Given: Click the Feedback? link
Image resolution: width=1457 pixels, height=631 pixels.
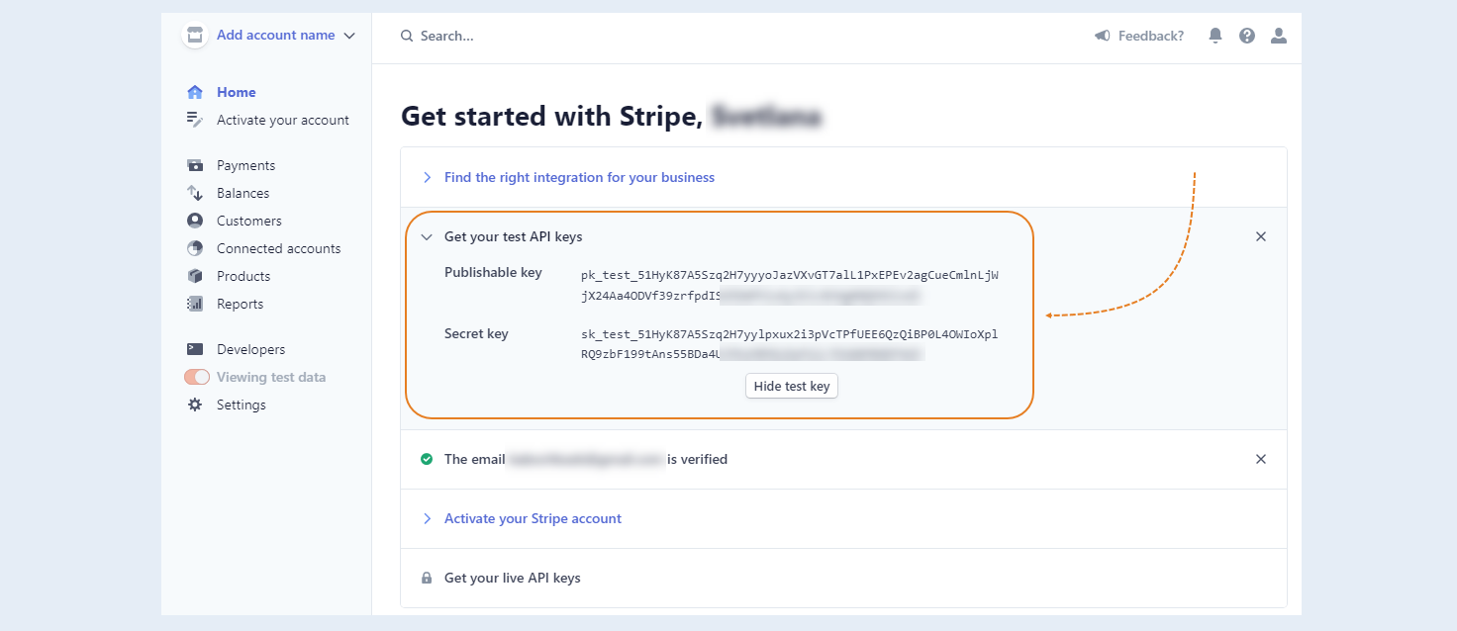Looking at the screenshot, I should (x=1151, y=36).
